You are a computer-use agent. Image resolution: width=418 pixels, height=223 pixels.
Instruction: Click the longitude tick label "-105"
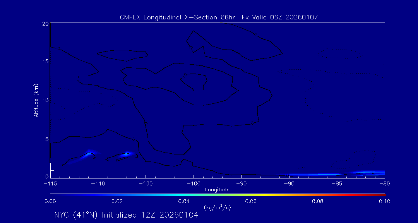click(146, 184)
